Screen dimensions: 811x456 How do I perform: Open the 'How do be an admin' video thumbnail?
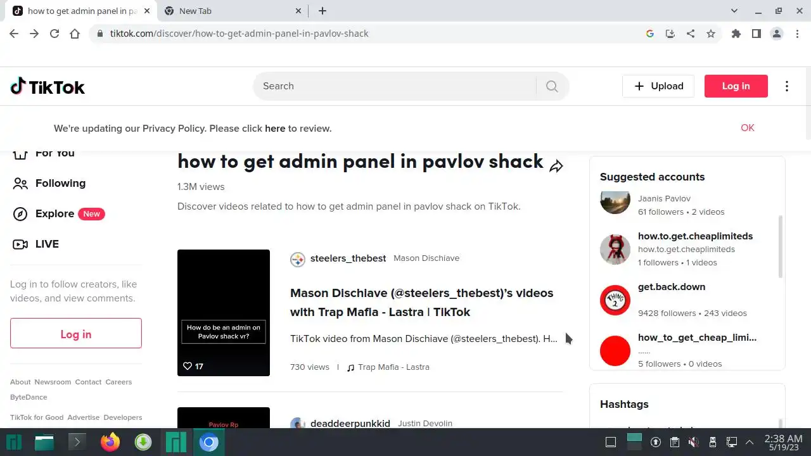(x=224, y=313)
